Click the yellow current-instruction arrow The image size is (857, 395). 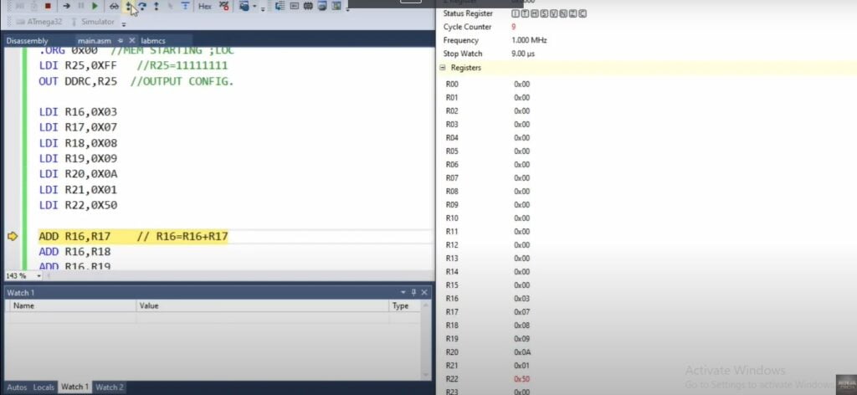pyautogui.click(x=13, y=237)
